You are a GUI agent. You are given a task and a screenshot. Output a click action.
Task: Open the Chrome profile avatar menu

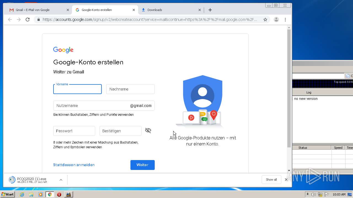pyautogui.click(x=276, y=20)
